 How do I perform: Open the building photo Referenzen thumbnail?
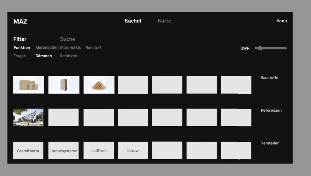tap(28, 117)
